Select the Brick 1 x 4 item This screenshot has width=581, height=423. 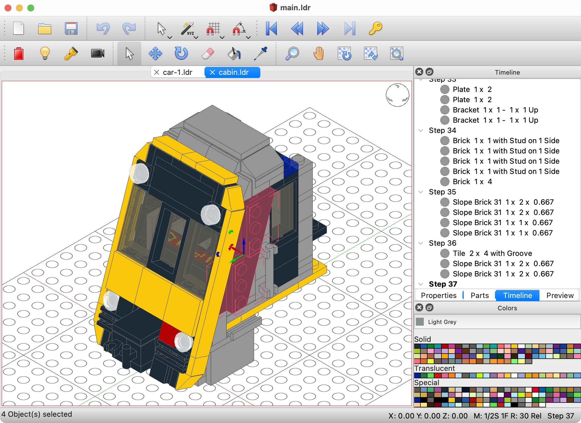472,182
